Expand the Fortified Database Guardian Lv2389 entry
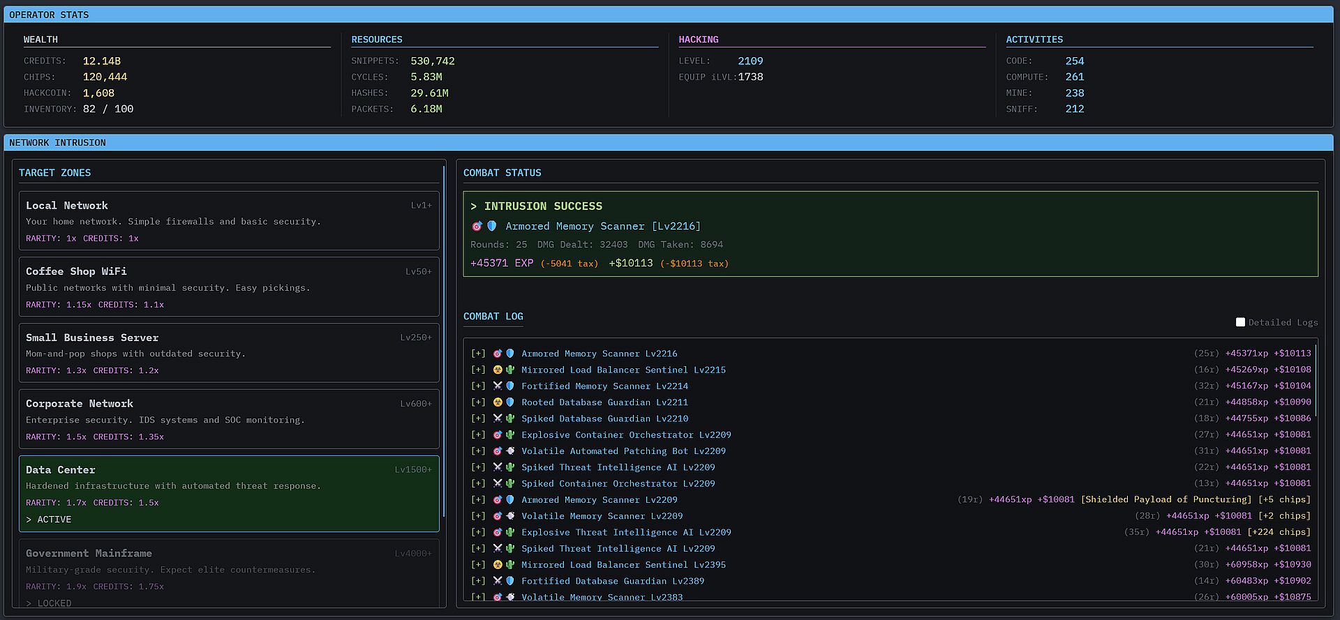 click(478, 581)
